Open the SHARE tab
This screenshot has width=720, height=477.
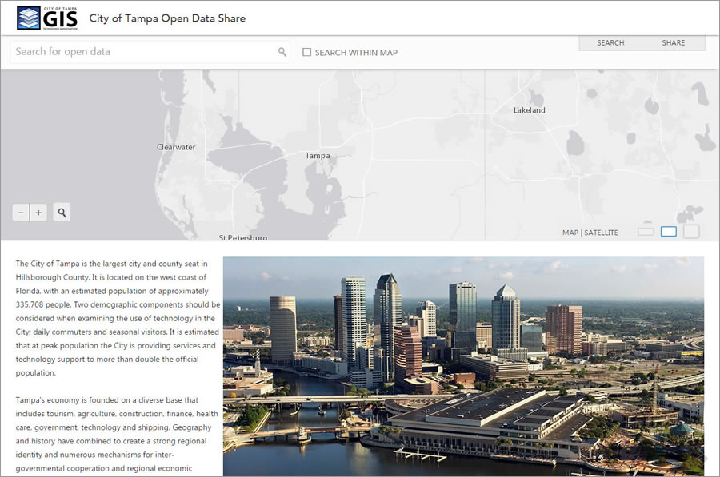(x=673, y=42)
